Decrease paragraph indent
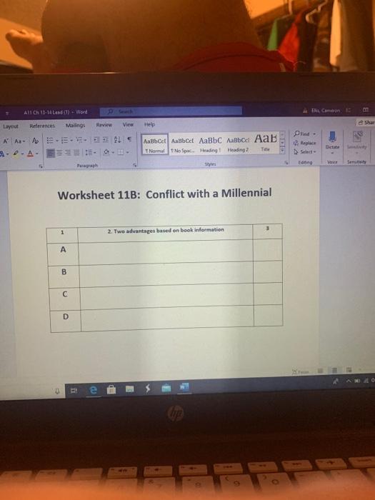Screen dimensions: 375x500 click(97, 140)
